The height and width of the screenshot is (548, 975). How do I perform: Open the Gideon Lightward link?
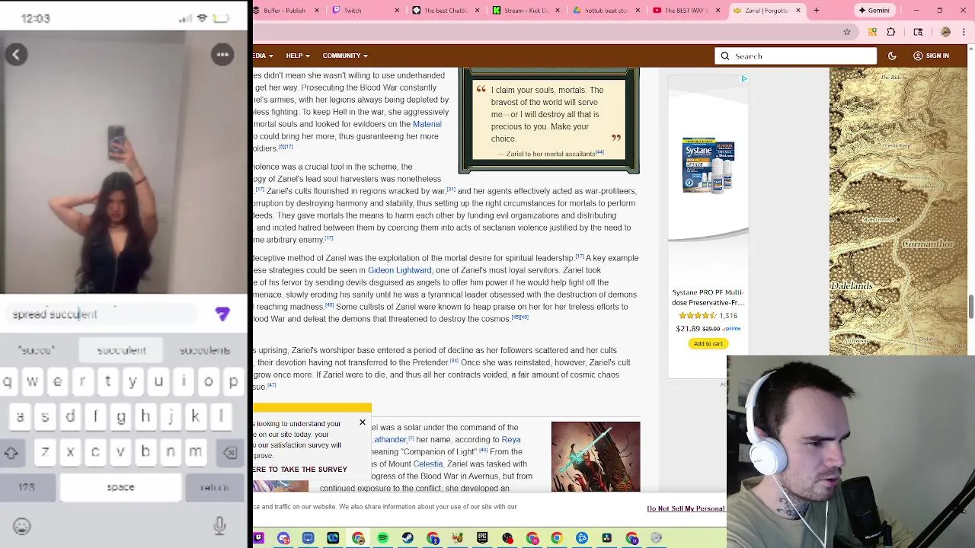(x=399, y=270)
